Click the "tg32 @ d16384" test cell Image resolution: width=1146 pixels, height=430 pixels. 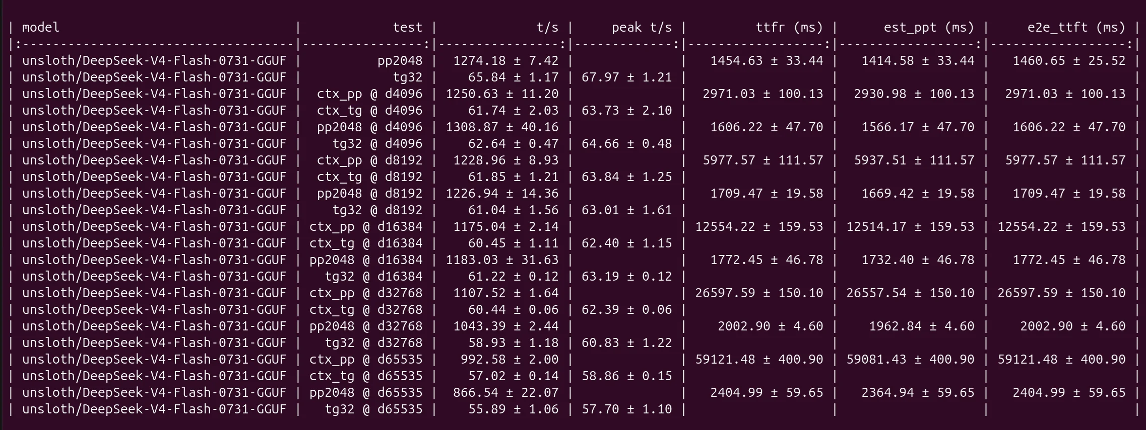click(x=373, y=276)
